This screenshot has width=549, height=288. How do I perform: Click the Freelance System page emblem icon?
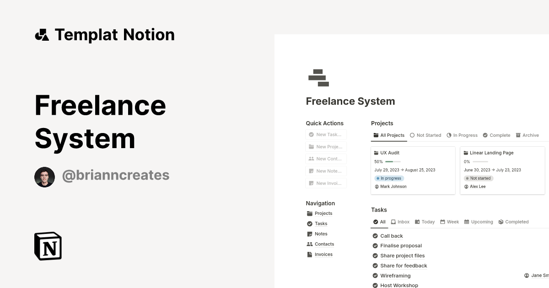(x=318, y=77)
